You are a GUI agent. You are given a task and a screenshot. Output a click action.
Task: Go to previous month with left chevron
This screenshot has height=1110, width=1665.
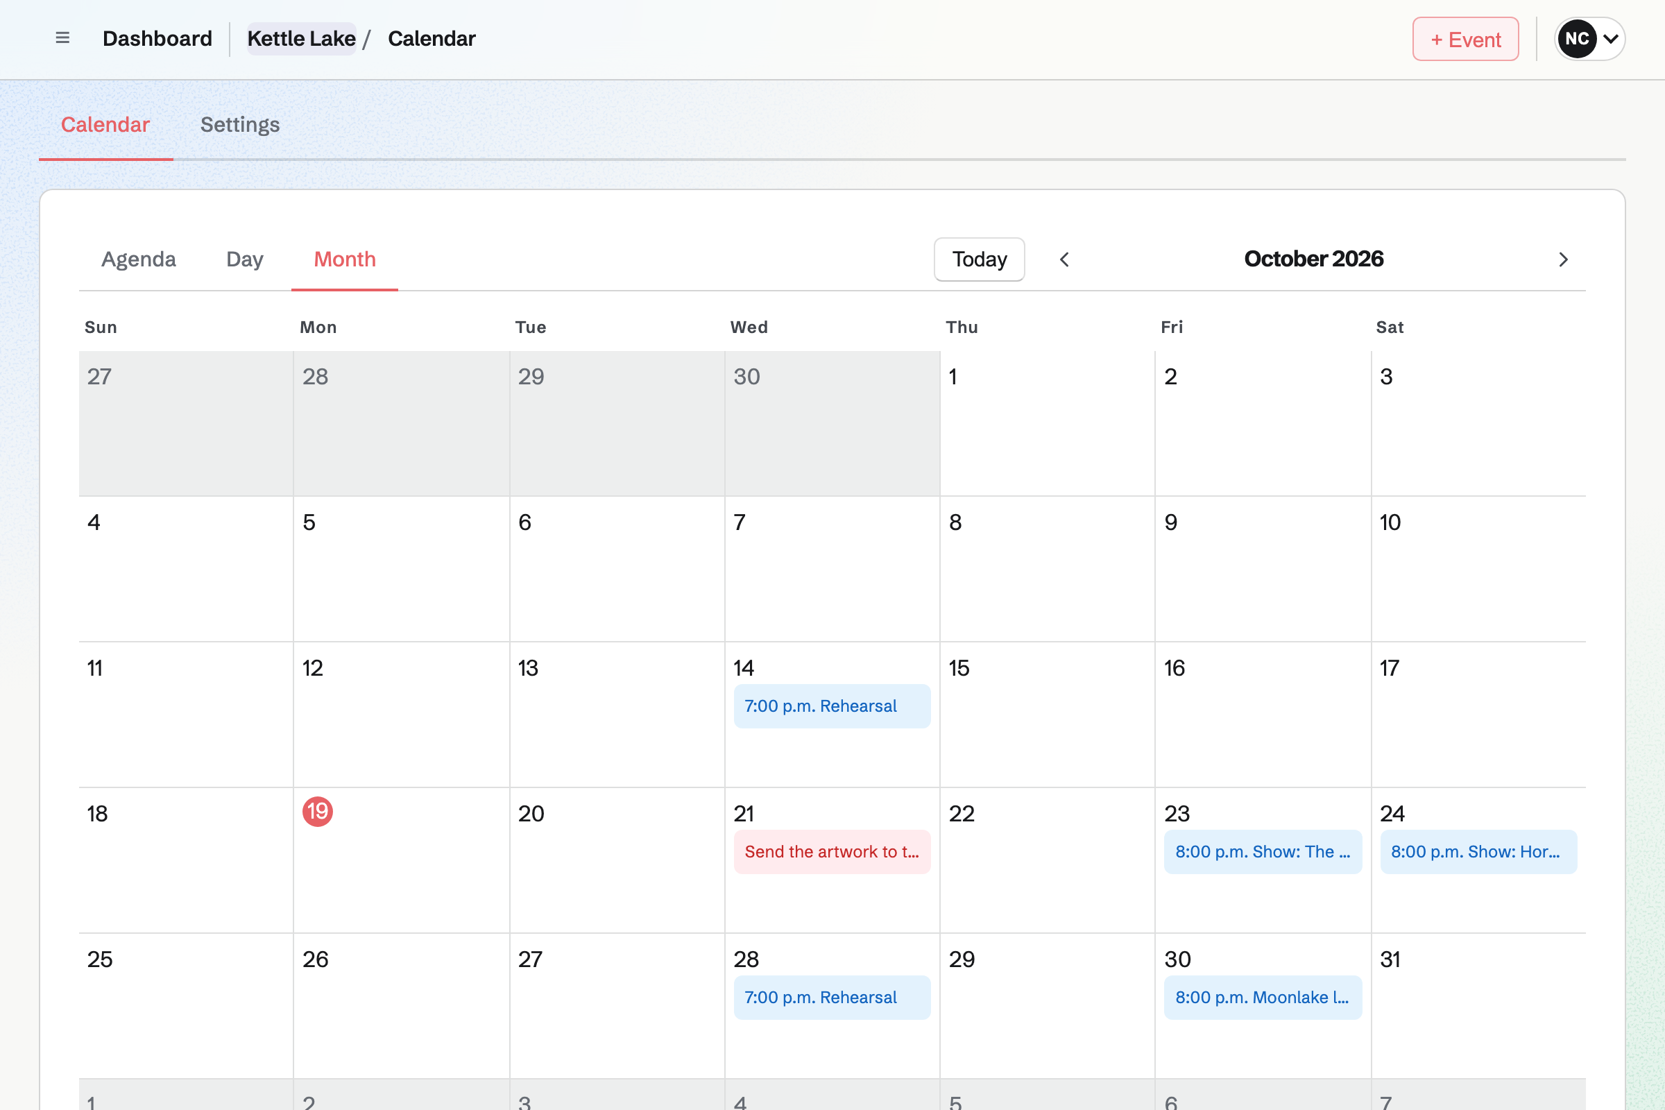pyautogui.click(x=1064, y=259)
